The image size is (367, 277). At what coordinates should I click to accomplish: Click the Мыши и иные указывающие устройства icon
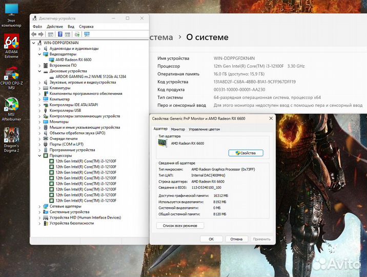[x=46, y=127]
